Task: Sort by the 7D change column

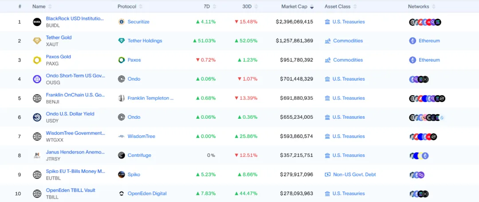Action: click(x=208, y=7)
